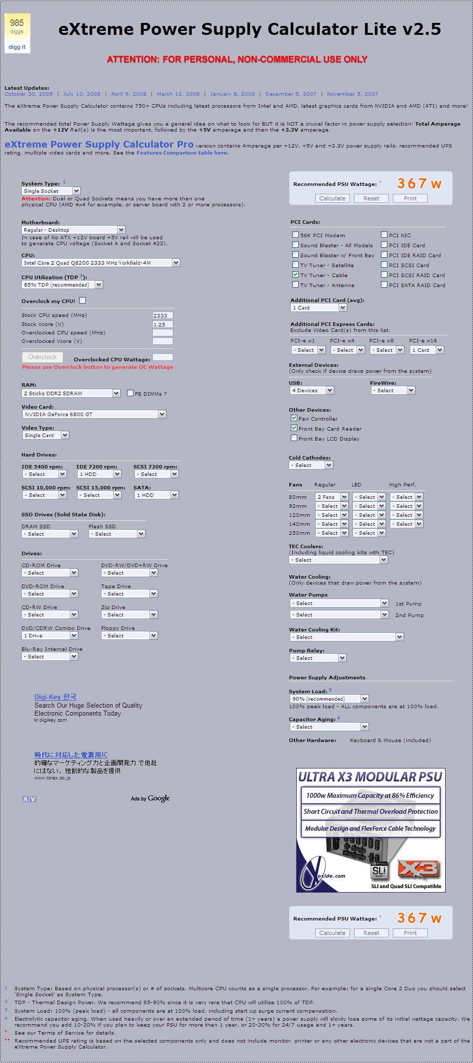
Task: Open the CPU Utilization TDP dropdown
Action: point(62,285)
